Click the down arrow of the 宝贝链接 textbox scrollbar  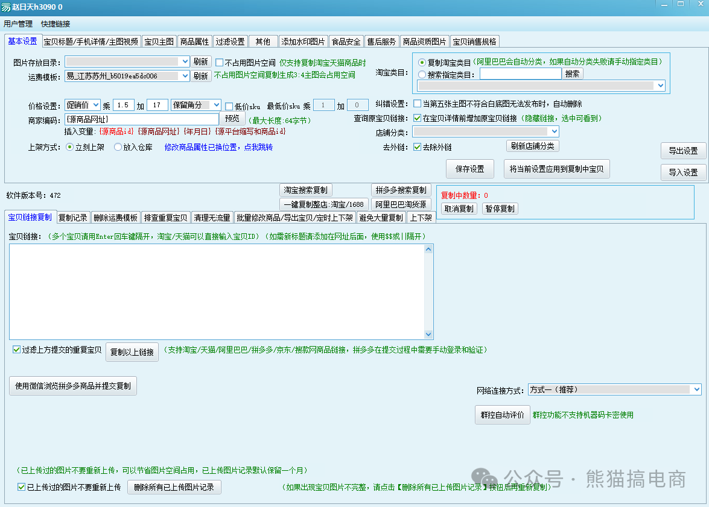point(429,335)
